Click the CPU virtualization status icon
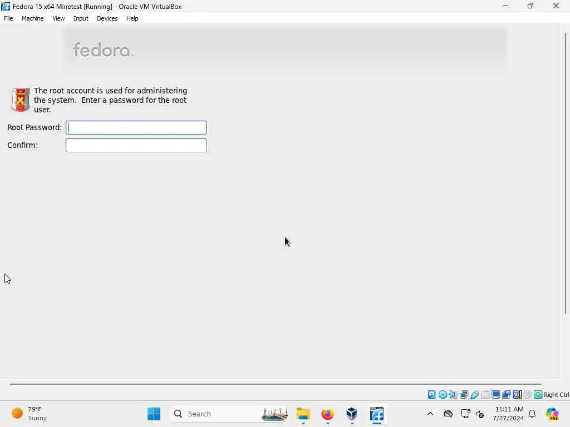This screenshot has width=570, height=427. pos(517,395)
